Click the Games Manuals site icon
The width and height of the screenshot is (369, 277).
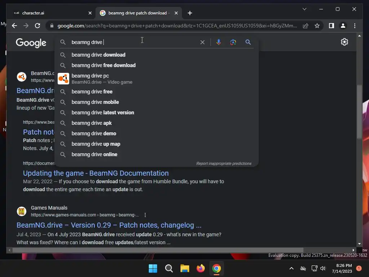pyautogui.click(x=21, y=211)
